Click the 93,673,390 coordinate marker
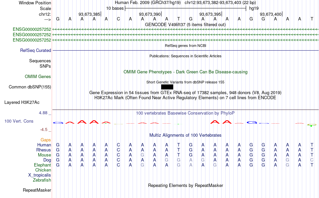The height and width of the screenshot is (198, 319). pyautogui.click(x=150, y=14)
